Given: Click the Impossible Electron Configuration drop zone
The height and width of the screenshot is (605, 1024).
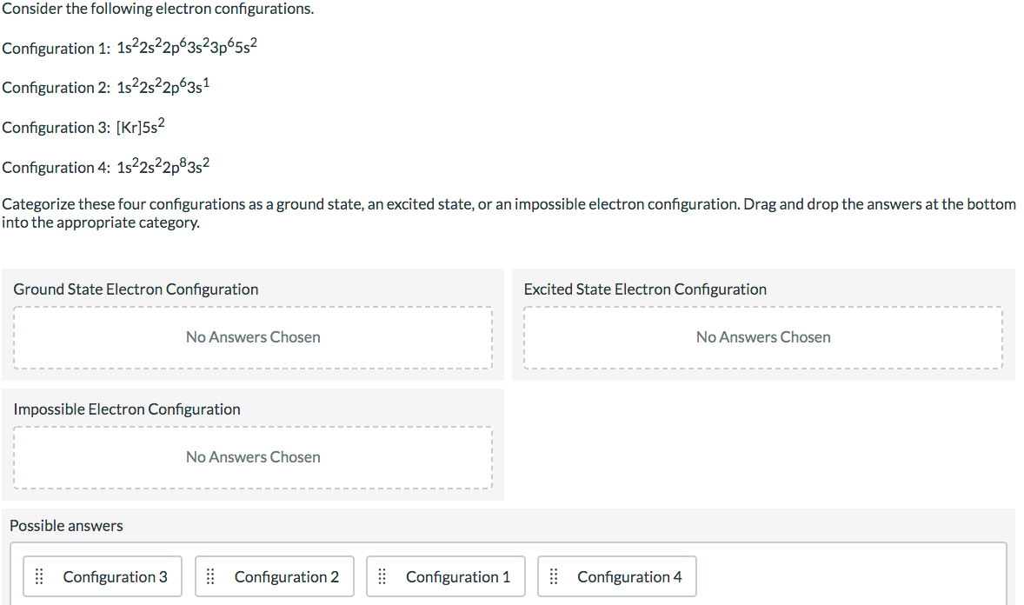Looking at the screenshot, I should [x=253, y=456].
